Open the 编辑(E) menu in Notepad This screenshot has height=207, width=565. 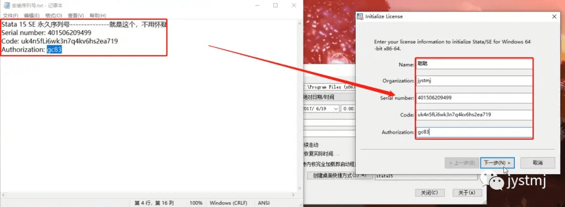point(32,16)
